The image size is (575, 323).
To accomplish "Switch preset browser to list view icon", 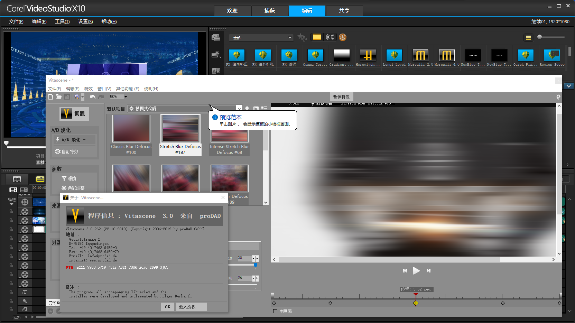I will click(264, 109).
